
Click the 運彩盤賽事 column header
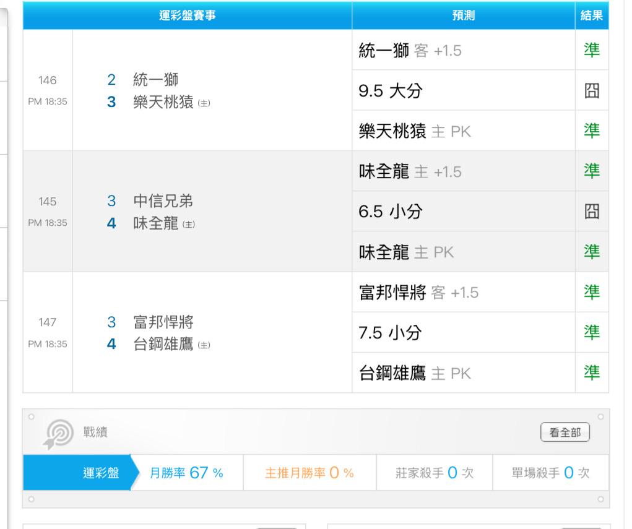188,15
